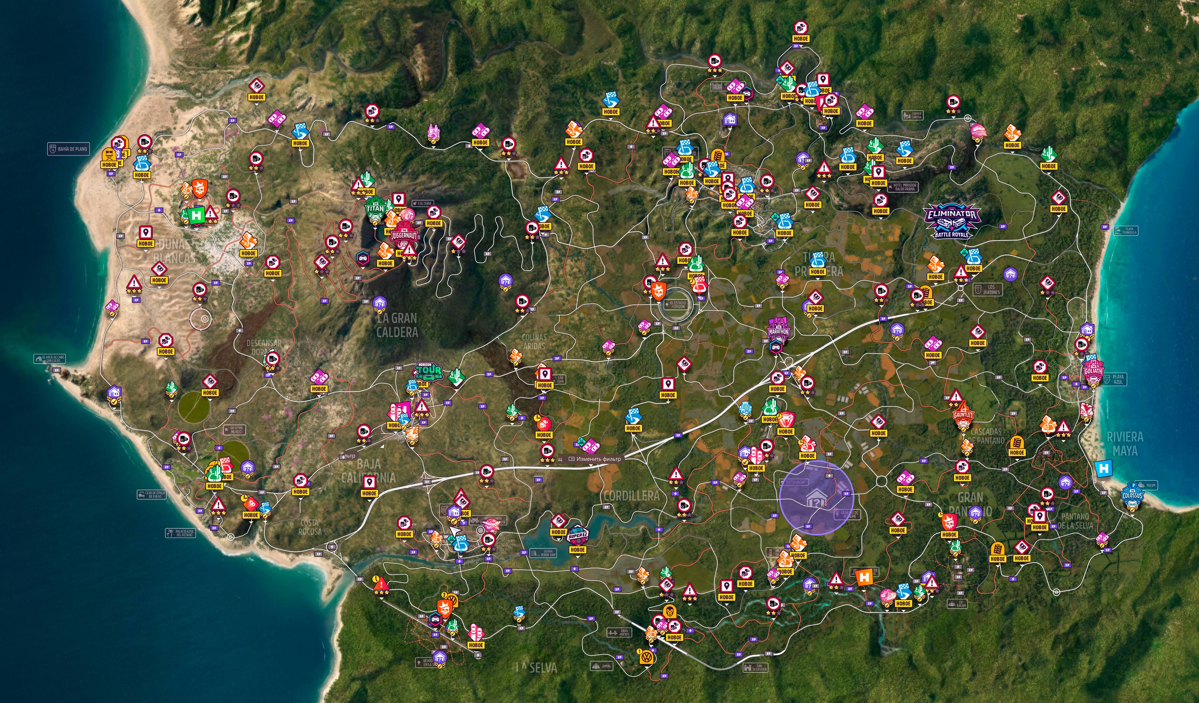
Task: Select the Playa Azul label
Action: [1115, 379]
